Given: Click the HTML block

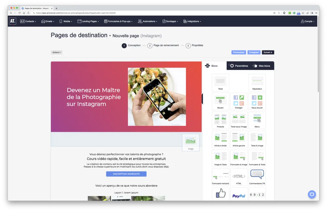Looking at the screenshot, I should 239,177.
